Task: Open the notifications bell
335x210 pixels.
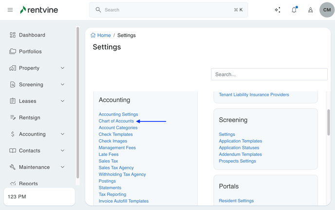Action: tap(294, 10)
